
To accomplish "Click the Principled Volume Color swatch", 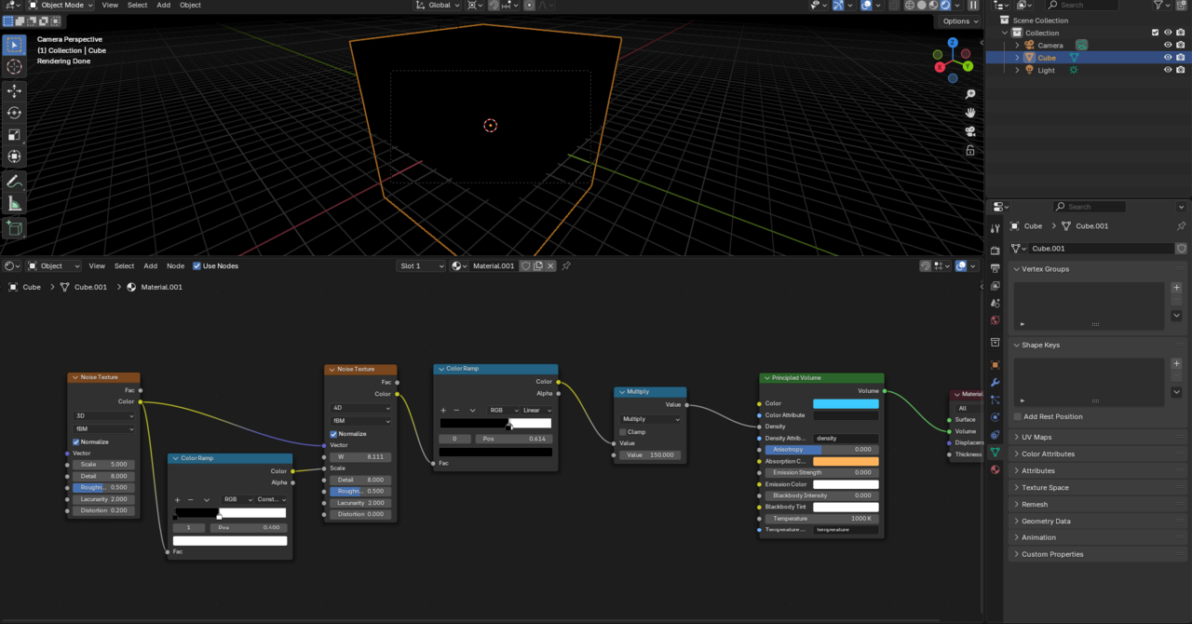I will coord(846,403).
